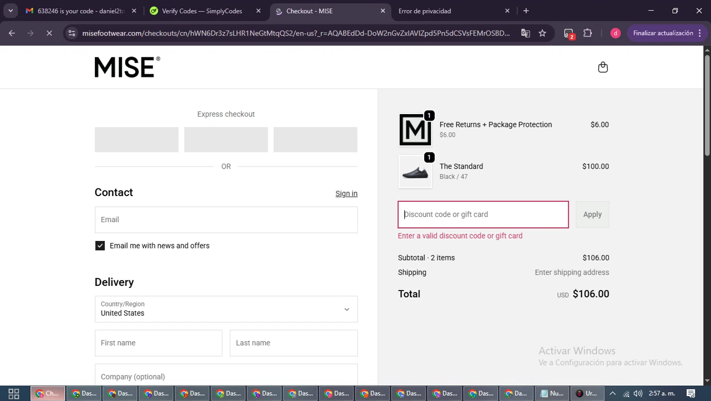This screenshot has width=711, height=401.
Task: Open the tab search dropdown arrow
Action: pyautogui.click(x=10, y=11)
